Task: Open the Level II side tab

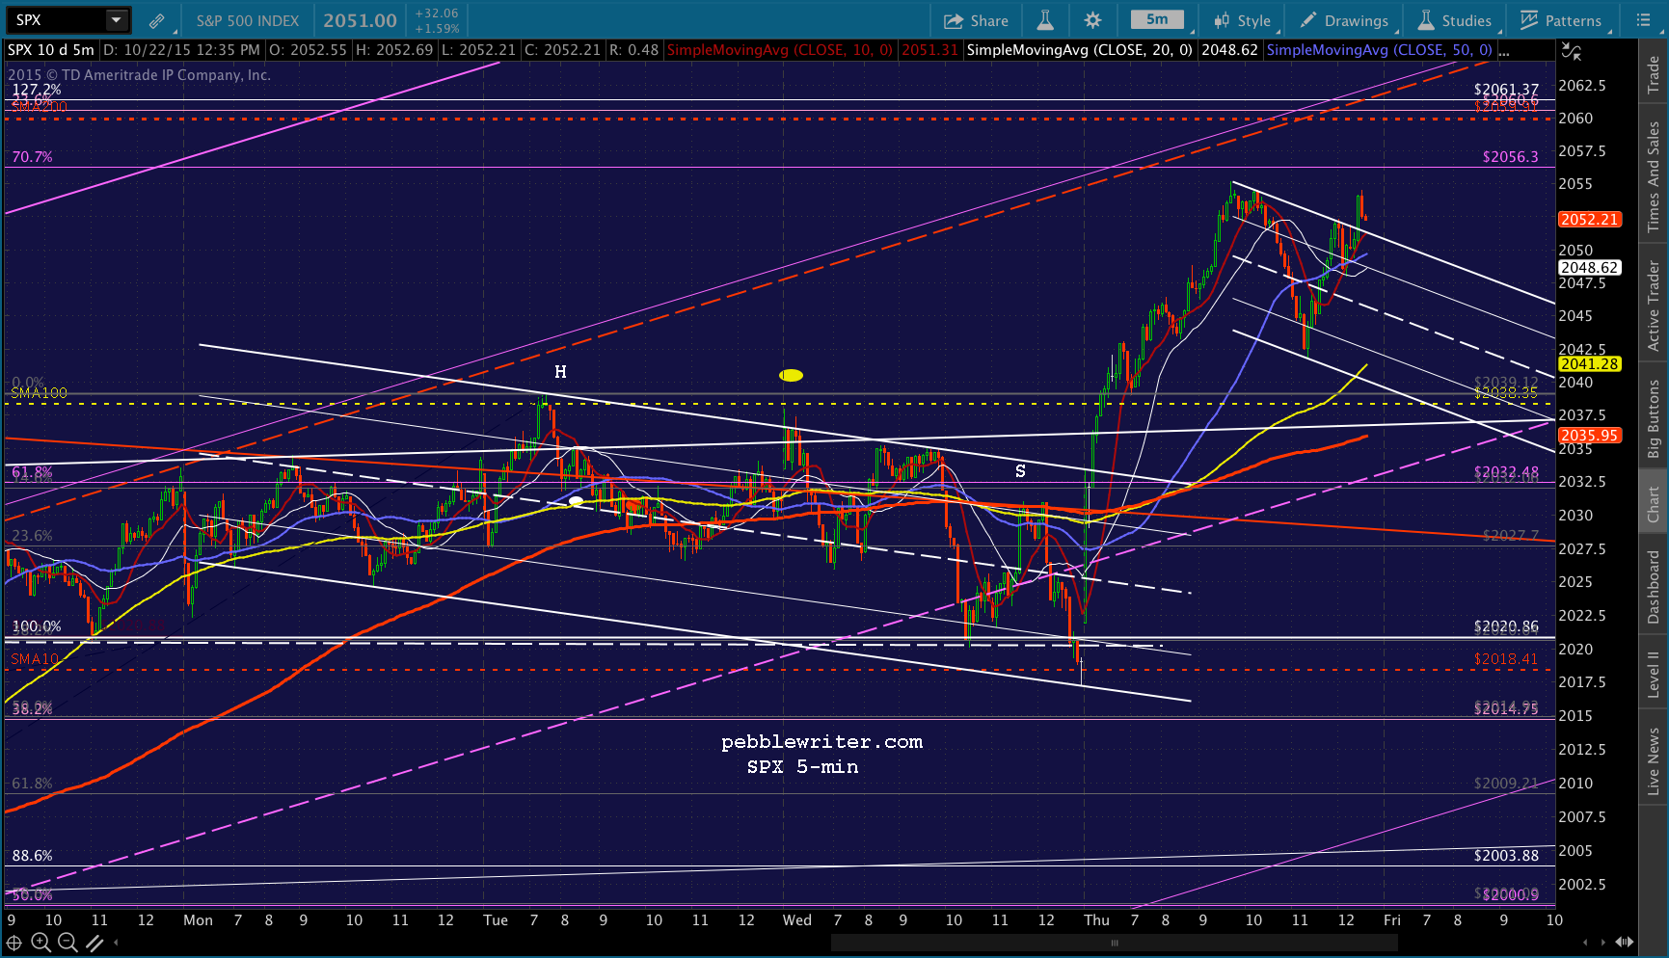Action: tap(1654, 674)
